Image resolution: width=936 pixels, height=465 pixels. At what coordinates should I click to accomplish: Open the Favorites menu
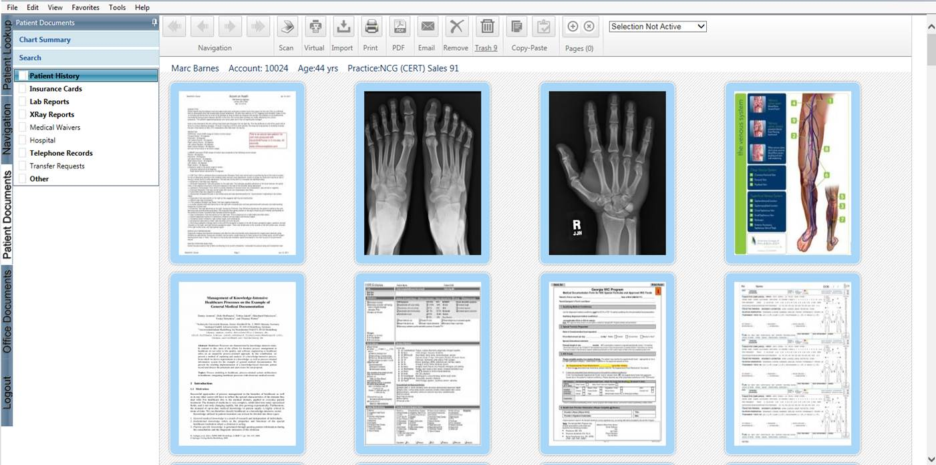click(x=86, y=7)
